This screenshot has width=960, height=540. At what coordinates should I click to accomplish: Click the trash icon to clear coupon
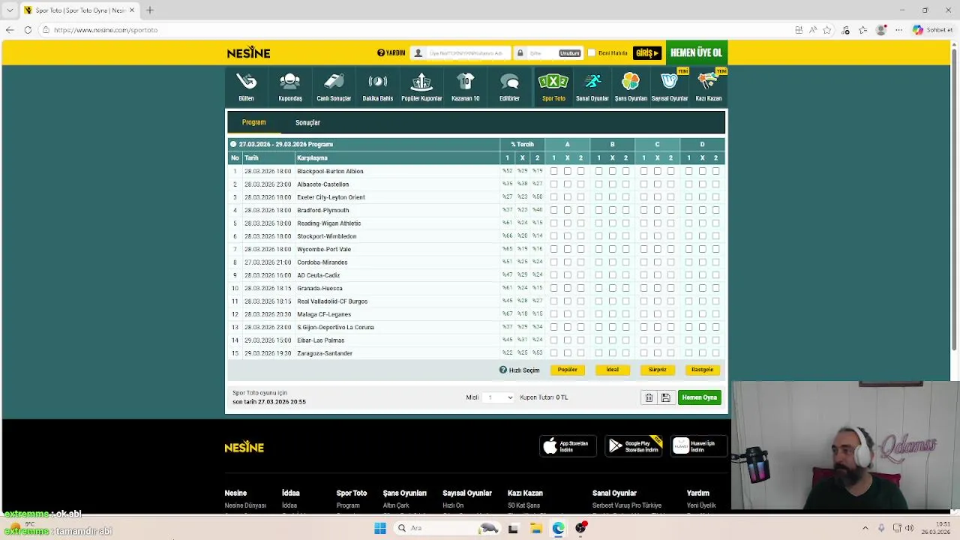(649, 397)
